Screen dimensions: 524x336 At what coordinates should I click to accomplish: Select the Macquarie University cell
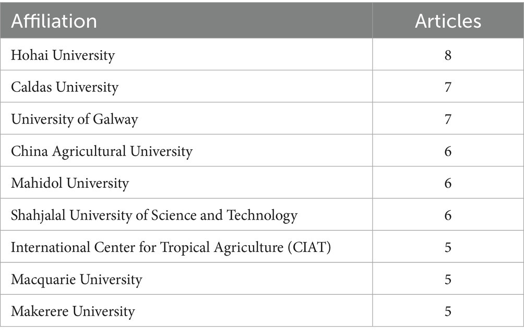77,279
